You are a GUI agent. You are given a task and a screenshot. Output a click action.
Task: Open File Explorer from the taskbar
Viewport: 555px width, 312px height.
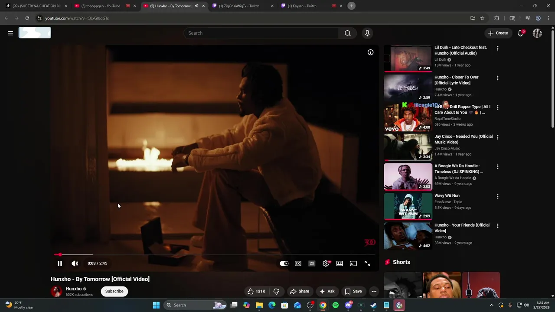point(259,305)
